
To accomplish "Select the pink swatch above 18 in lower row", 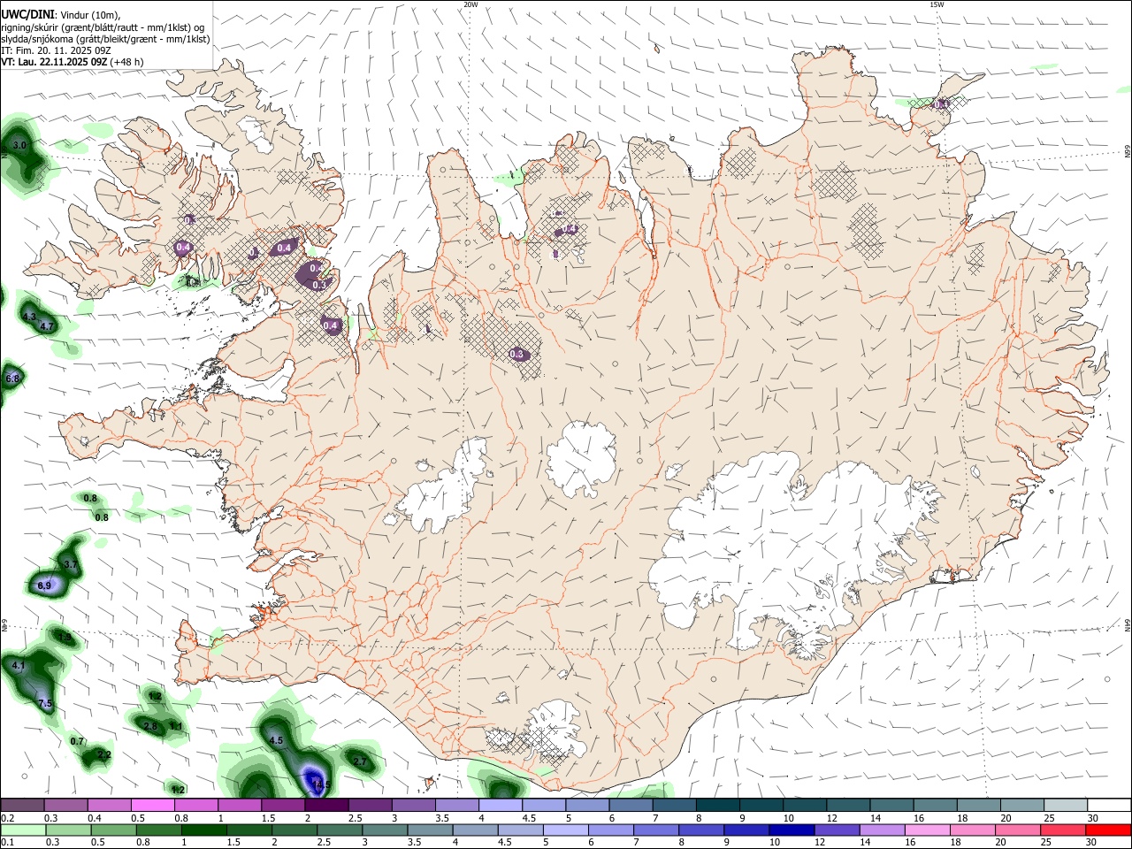I will click(x=971, y=830).
